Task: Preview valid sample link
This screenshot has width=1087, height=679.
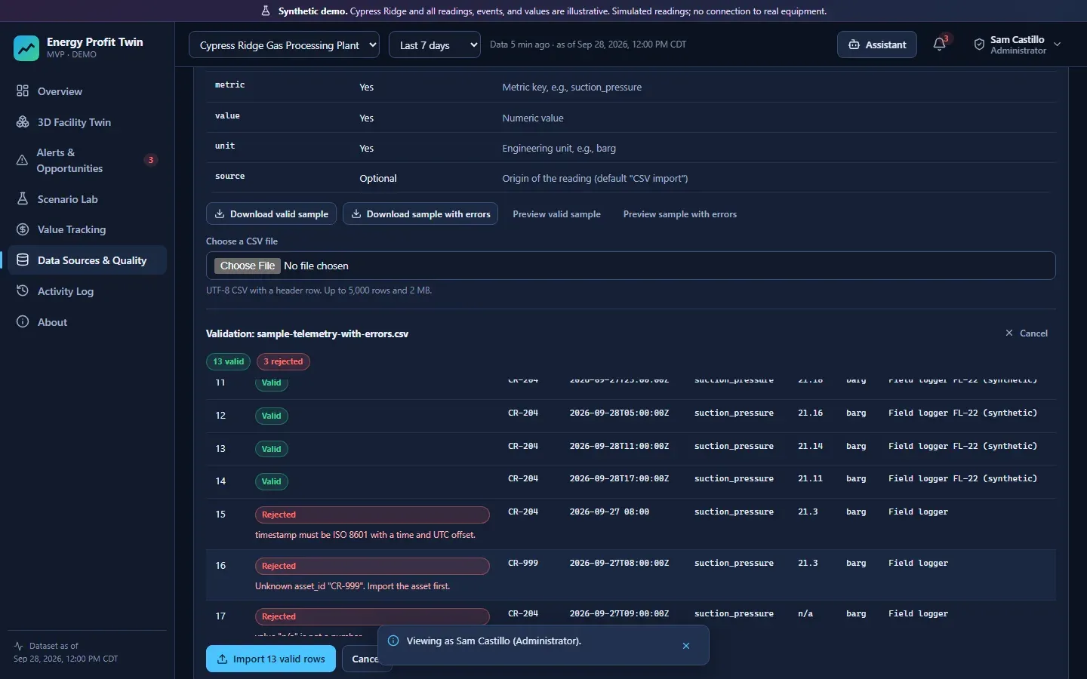Action: click(x=557, y=214)
